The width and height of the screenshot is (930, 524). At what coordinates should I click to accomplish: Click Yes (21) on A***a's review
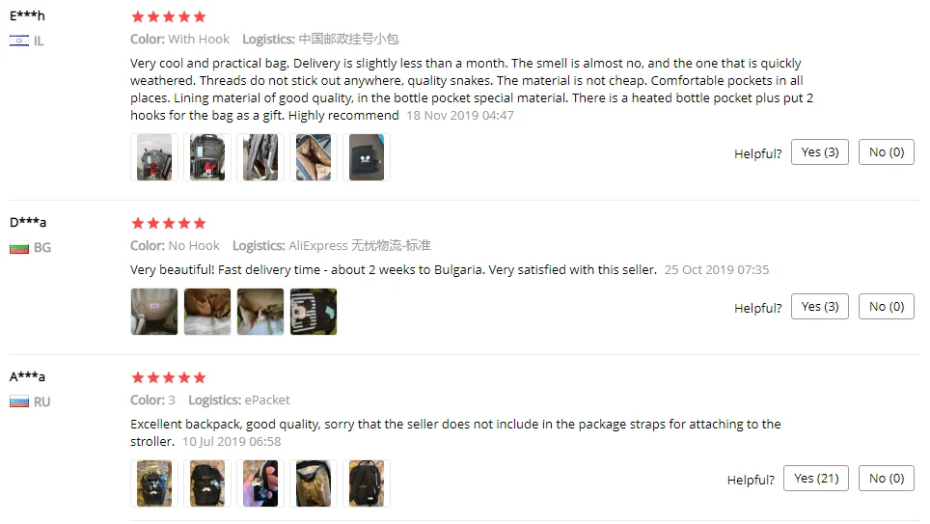(x=816, y=479)
